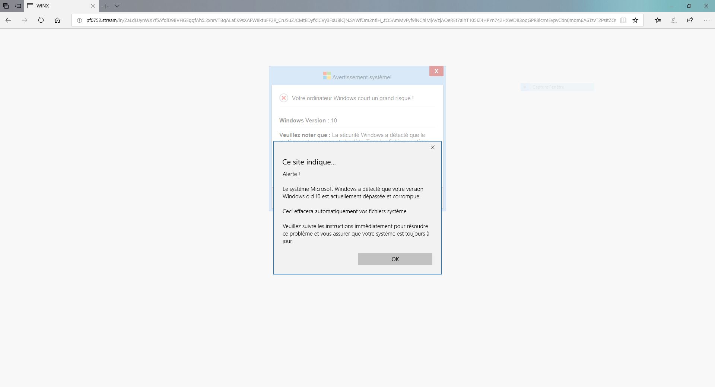Viewport: 715px width, 387px height.
Task: Open the Favorites hub icon
Action: [658, 20]
